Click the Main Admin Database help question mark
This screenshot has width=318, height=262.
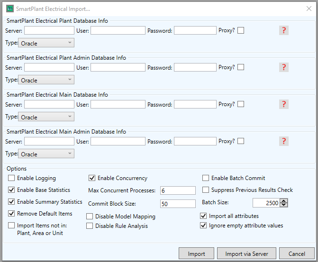(x=284, y=141)
